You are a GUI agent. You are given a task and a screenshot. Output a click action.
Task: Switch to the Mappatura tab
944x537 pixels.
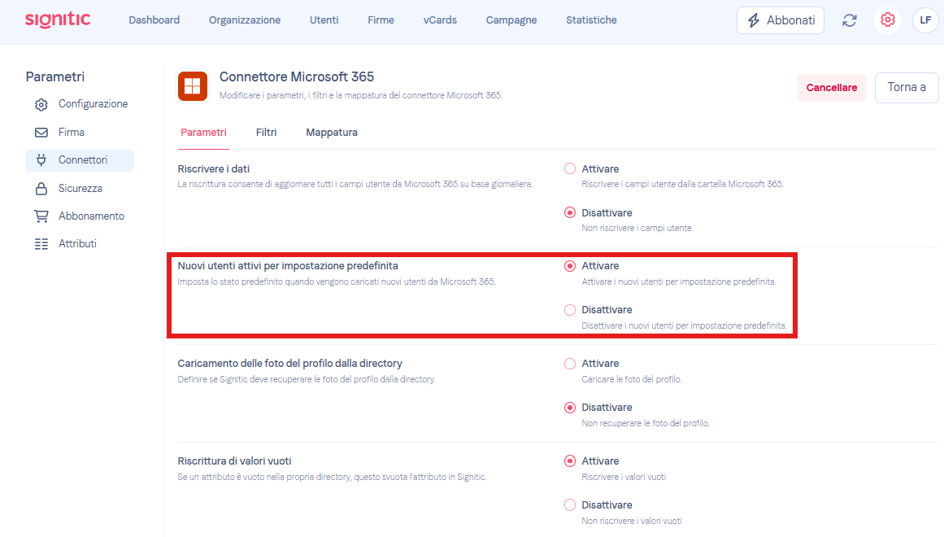click(x=332, y=133)
